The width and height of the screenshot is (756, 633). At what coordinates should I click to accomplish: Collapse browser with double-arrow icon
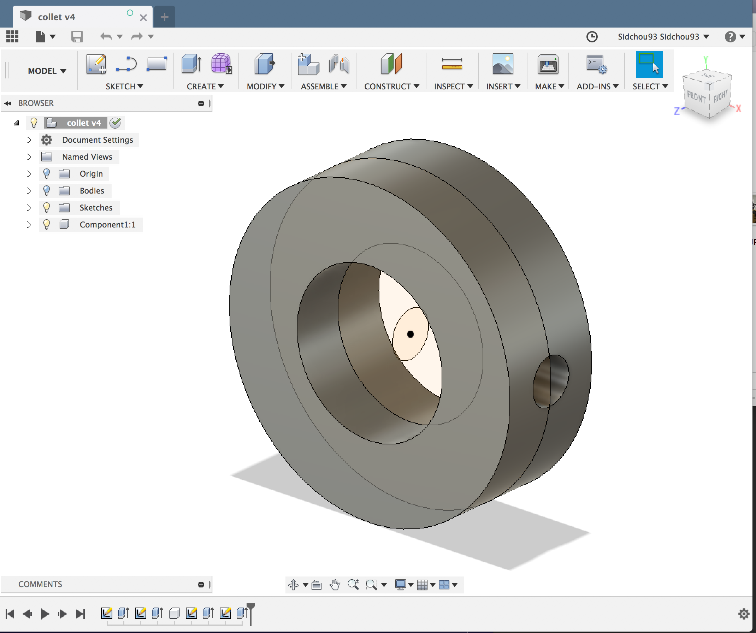click(8, 103)
